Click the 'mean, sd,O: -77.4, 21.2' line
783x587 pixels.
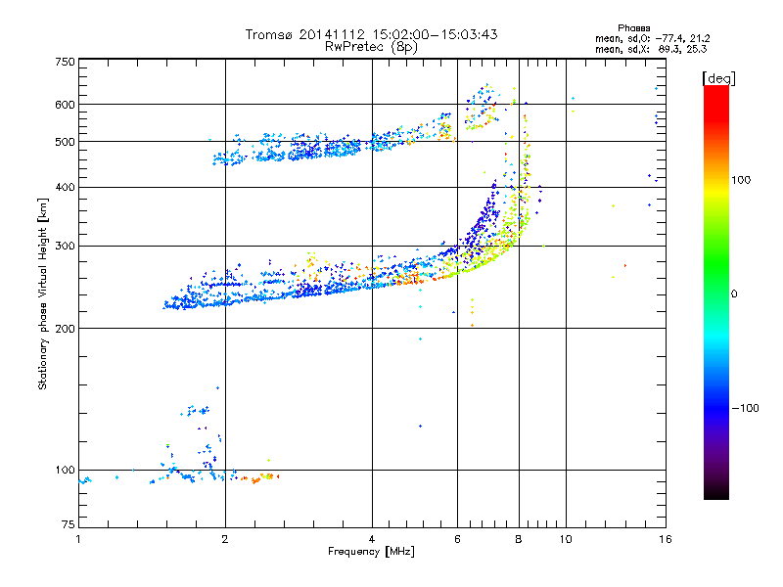[652, 38]
